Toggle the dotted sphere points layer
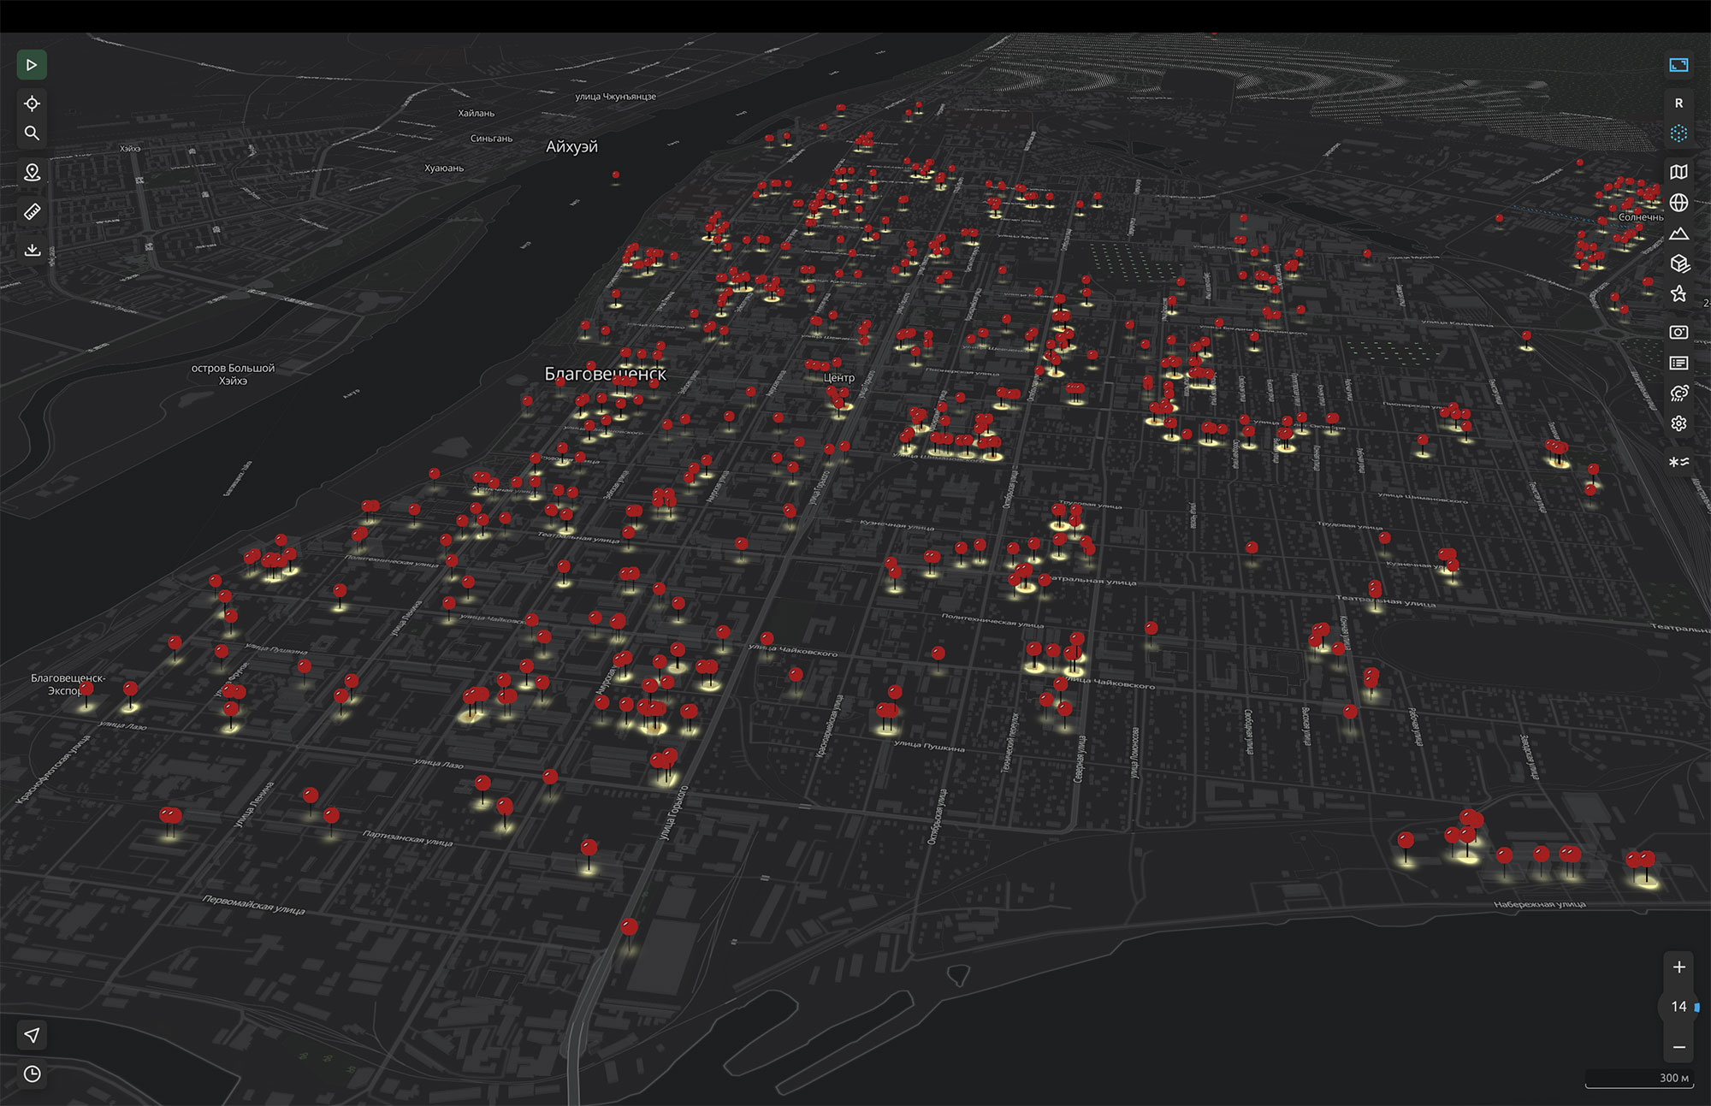Viewport: 1711px width, 1106px height. [1678, 133]
